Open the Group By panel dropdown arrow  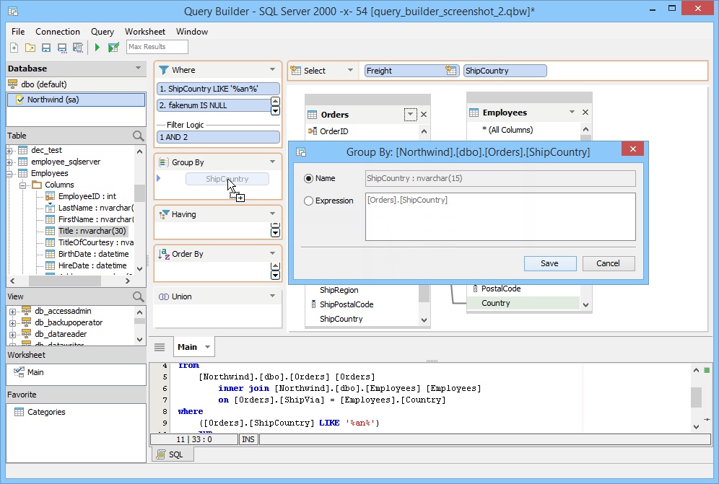point(272,162)
